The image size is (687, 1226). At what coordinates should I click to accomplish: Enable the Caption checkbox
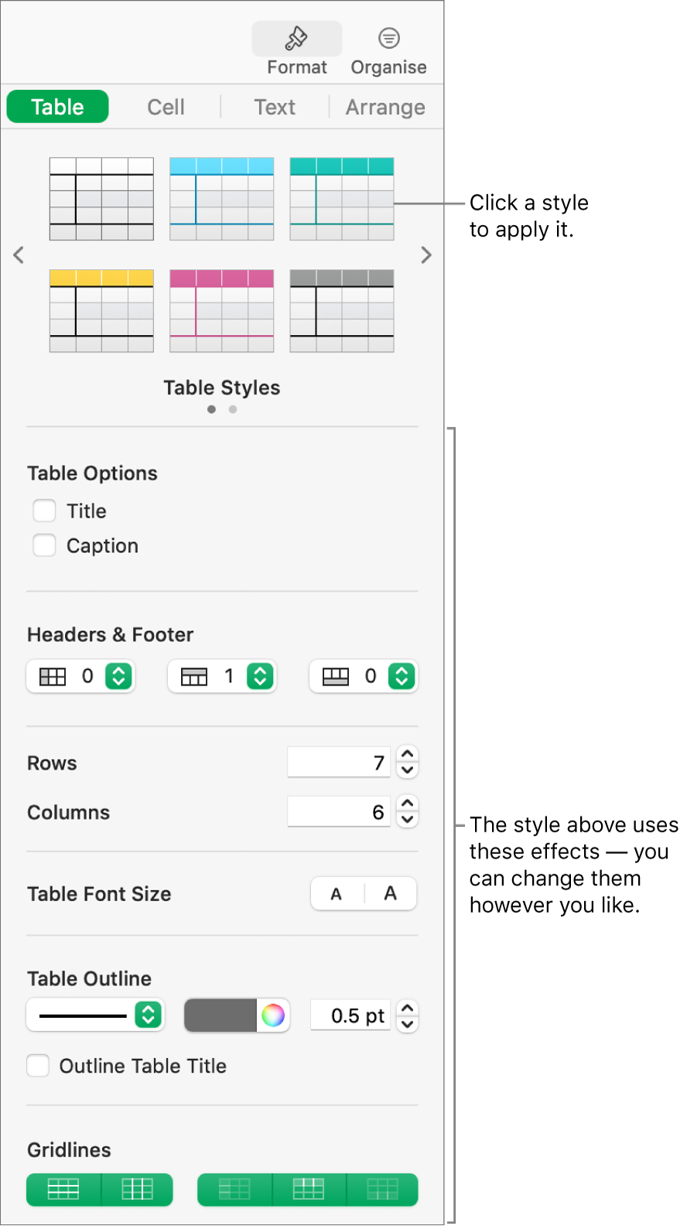point(45,545)
